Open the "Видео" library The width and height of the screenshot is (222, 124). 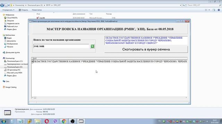click(9, 38)
